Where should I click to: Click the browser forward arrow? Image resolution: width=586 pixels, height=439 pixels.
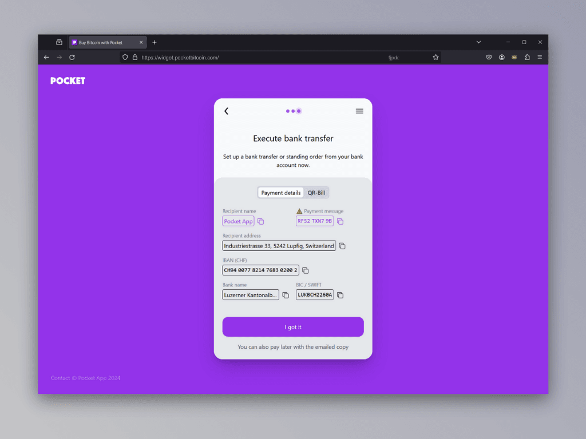tap(60, 58)
